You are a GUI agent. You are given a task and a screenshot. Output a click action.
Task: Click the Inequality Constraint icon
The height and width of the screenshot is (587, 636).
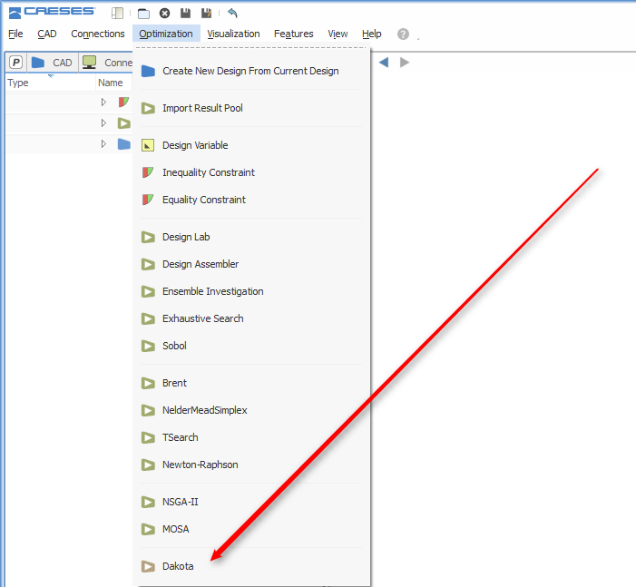click(x=148, y=172)
